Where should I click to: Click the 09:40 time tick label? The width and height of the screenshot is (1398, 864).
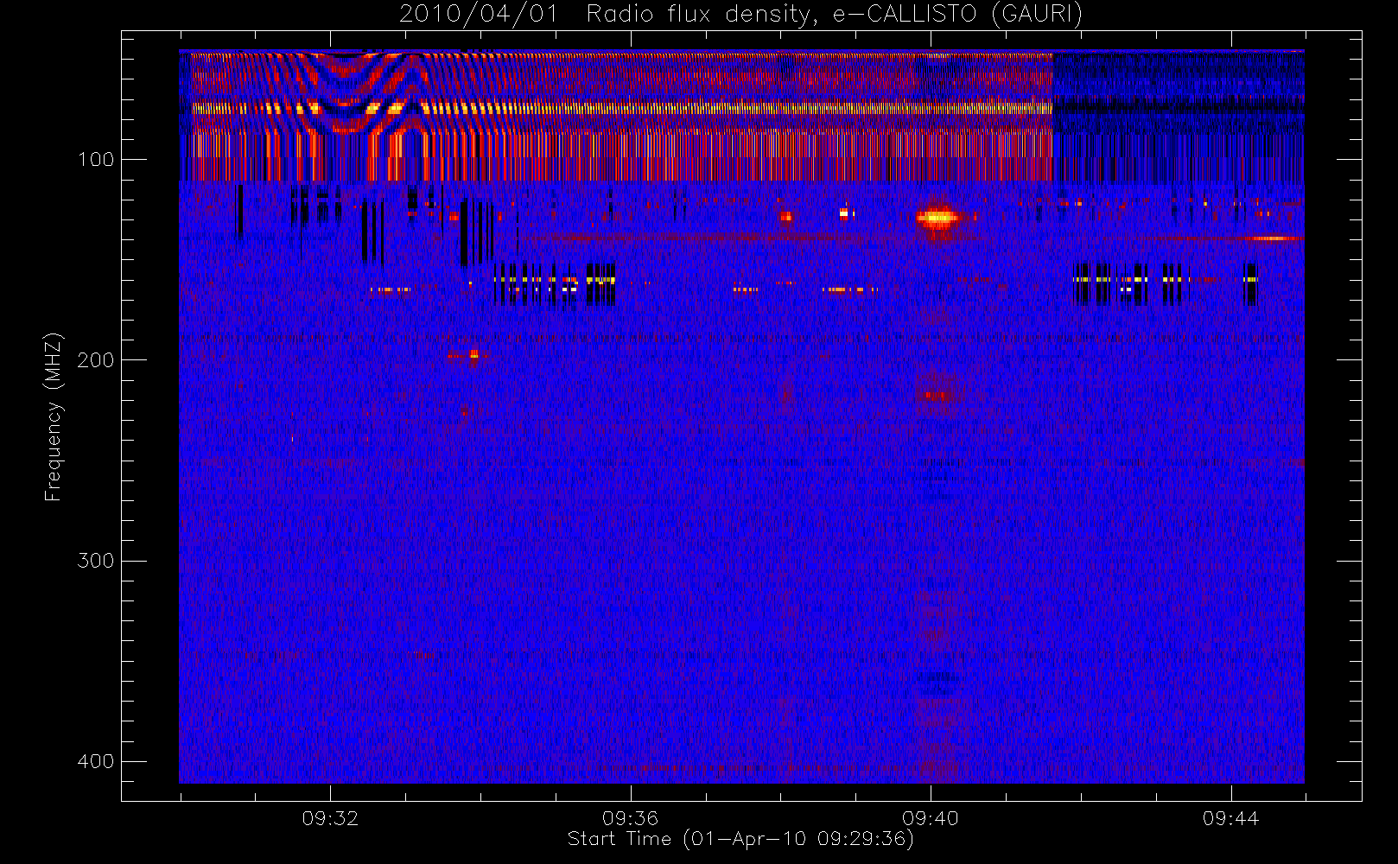coord(931,818)
